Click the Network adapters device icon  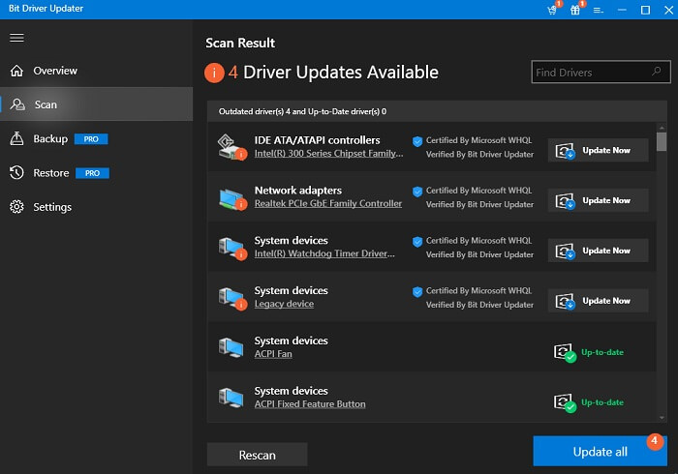pos(231,197)
